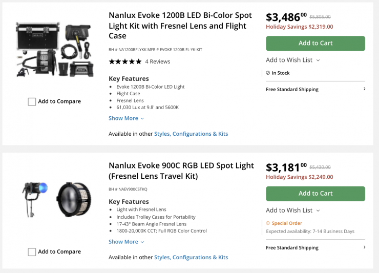Click the In Stock checkmark icon
Viewport: 379px width, 273px height.
click(268, 73)
